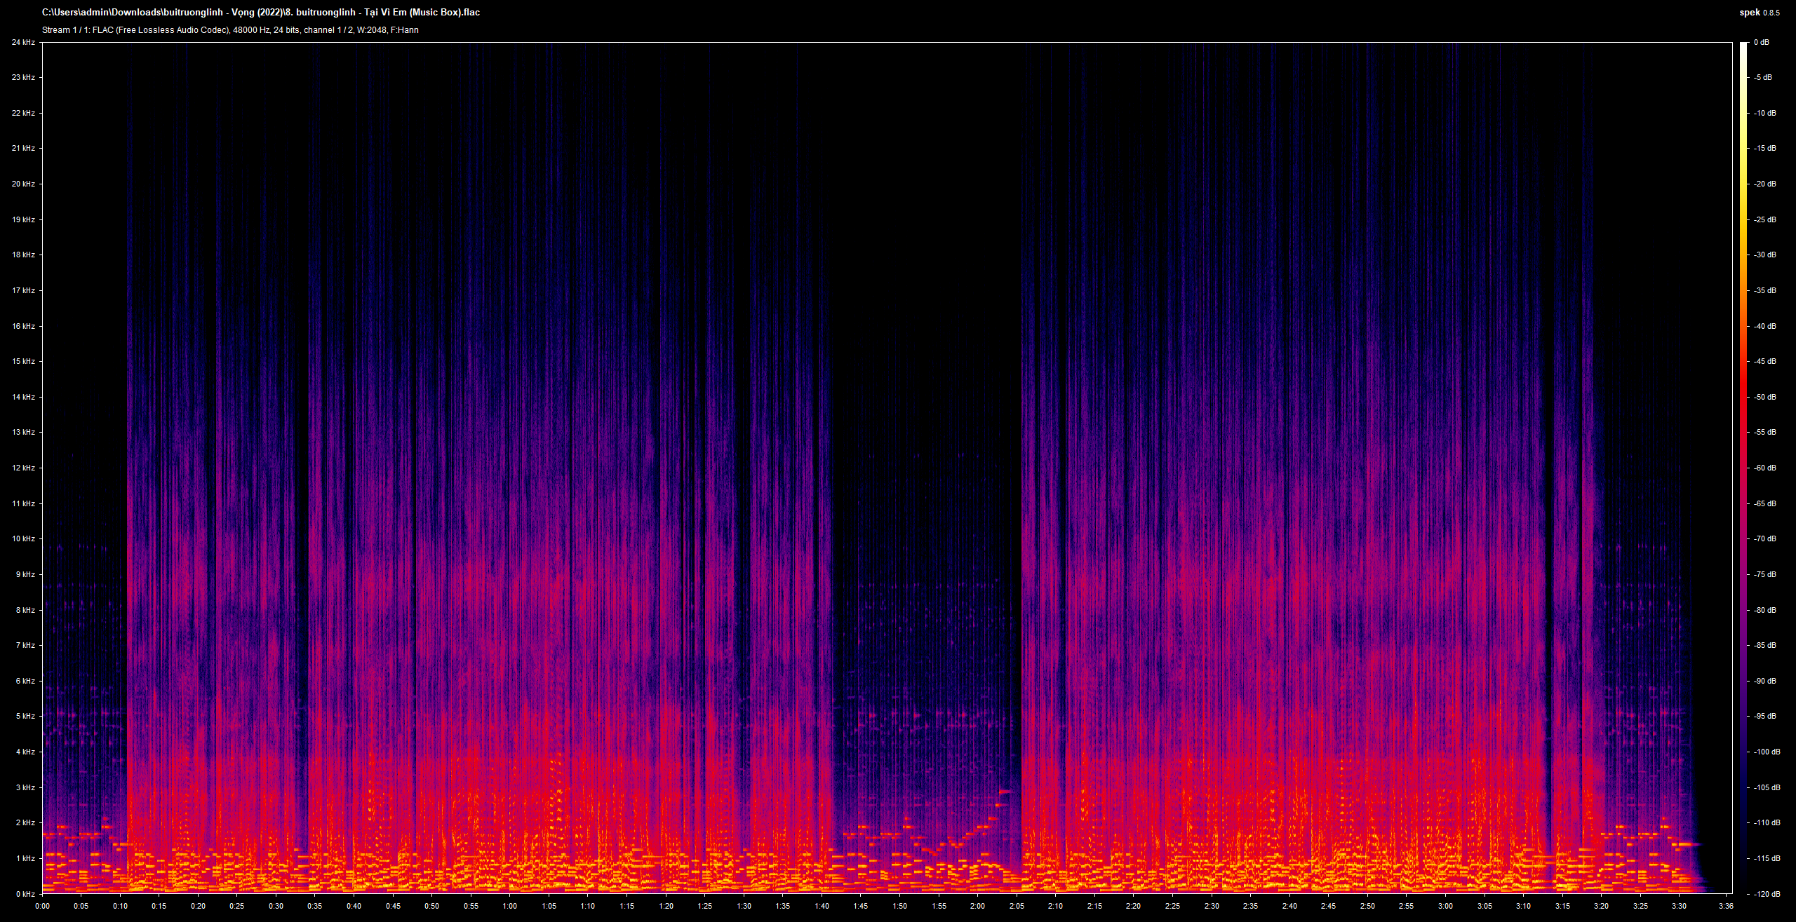Click the -120 dB scale label
Image resolution: width=1796 pixels, height=922 pixels.
[1767, 894]
